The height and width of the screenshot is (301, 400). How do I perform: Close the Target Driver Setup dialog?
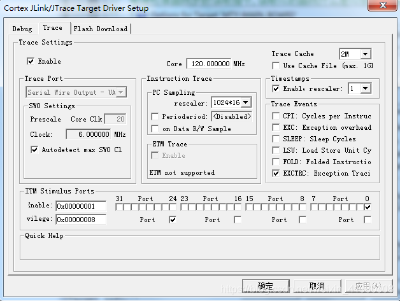[x=383, y=5]
